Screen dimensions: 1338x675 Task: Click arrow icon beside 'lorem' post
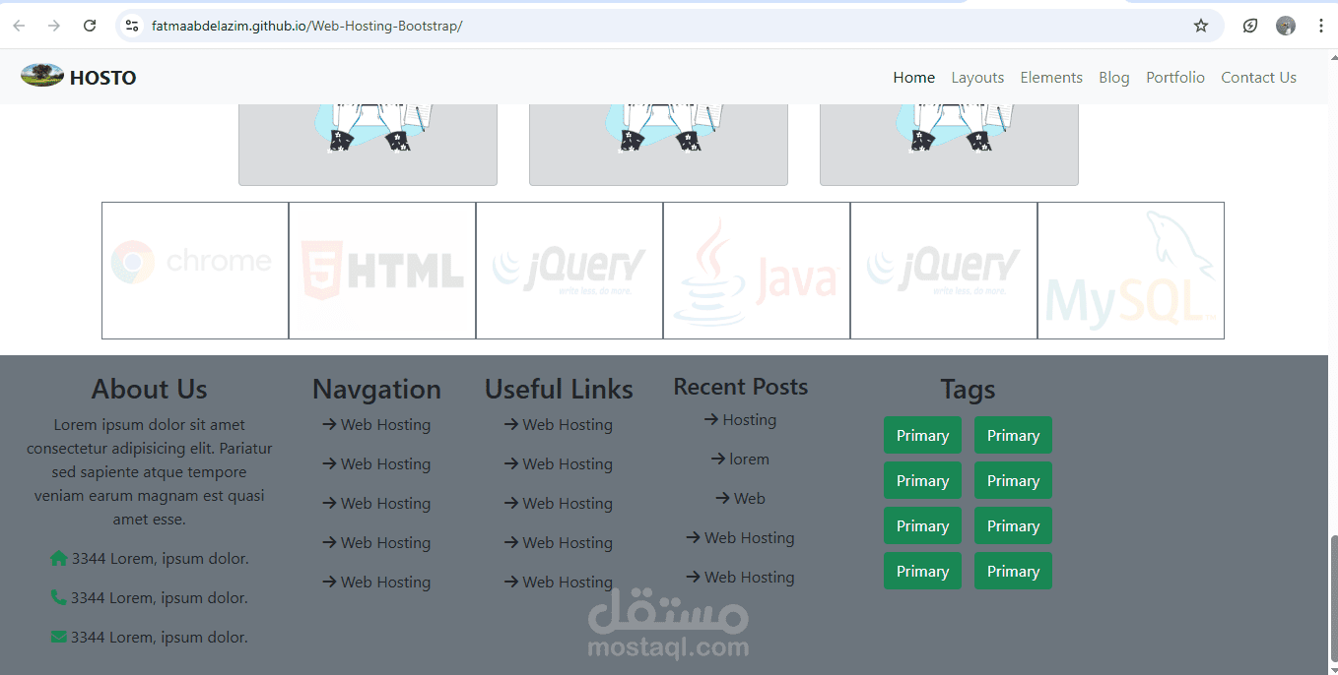point(718,459)
